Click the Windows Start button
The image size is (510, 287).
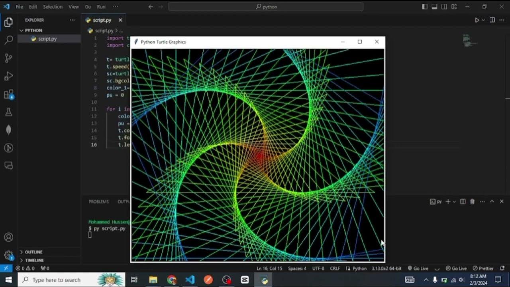tap(8, 280)
